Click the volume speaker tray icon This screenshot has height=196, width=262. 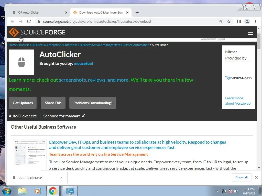click(x=236, y=191)
